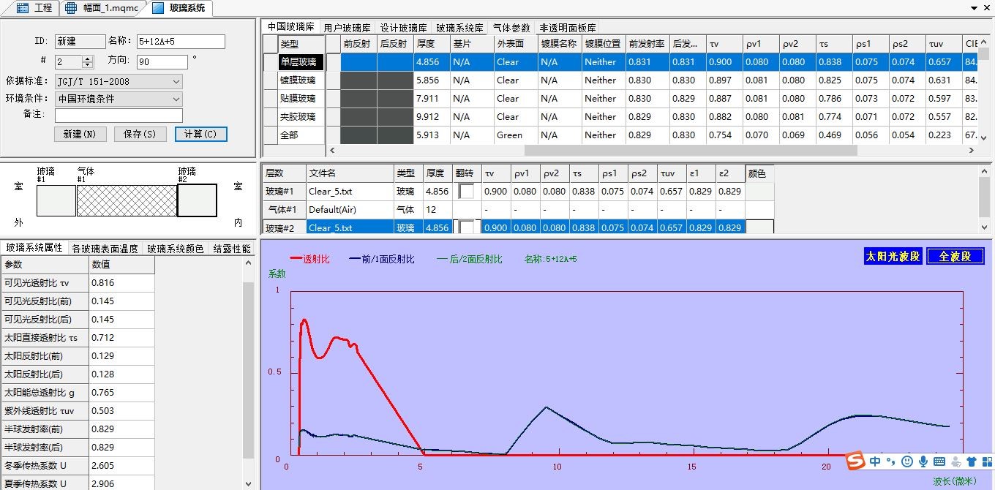
Task: Open the soft keyboard icon on Sogou bar
Action: (939, 461)
